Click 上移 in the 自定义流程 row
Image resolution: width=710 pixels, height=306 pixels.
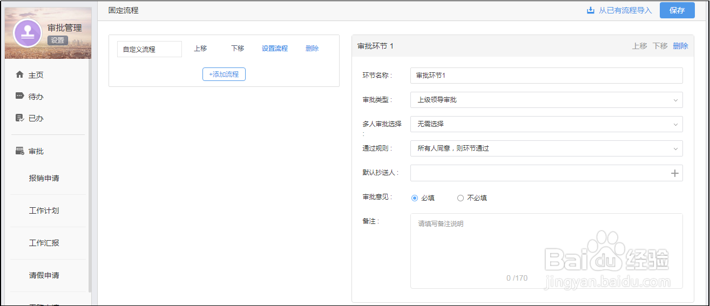coord(200,49)
